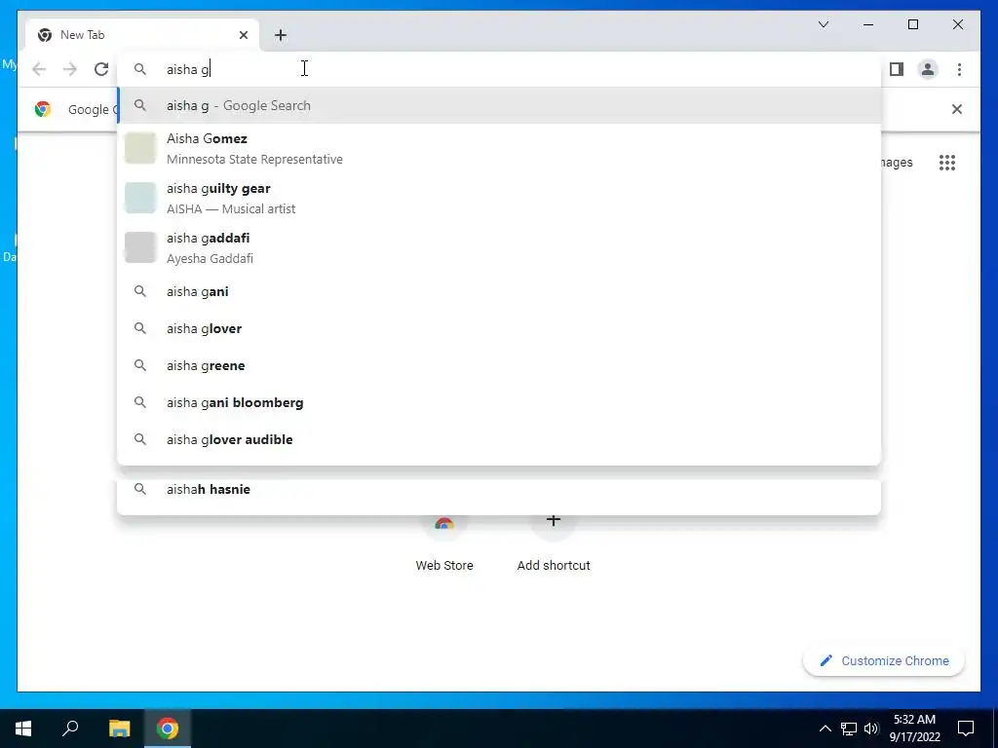Select the 'aisha gani' suggestion
This screenshot has height=748, width=998.
(x=499, y=291)
